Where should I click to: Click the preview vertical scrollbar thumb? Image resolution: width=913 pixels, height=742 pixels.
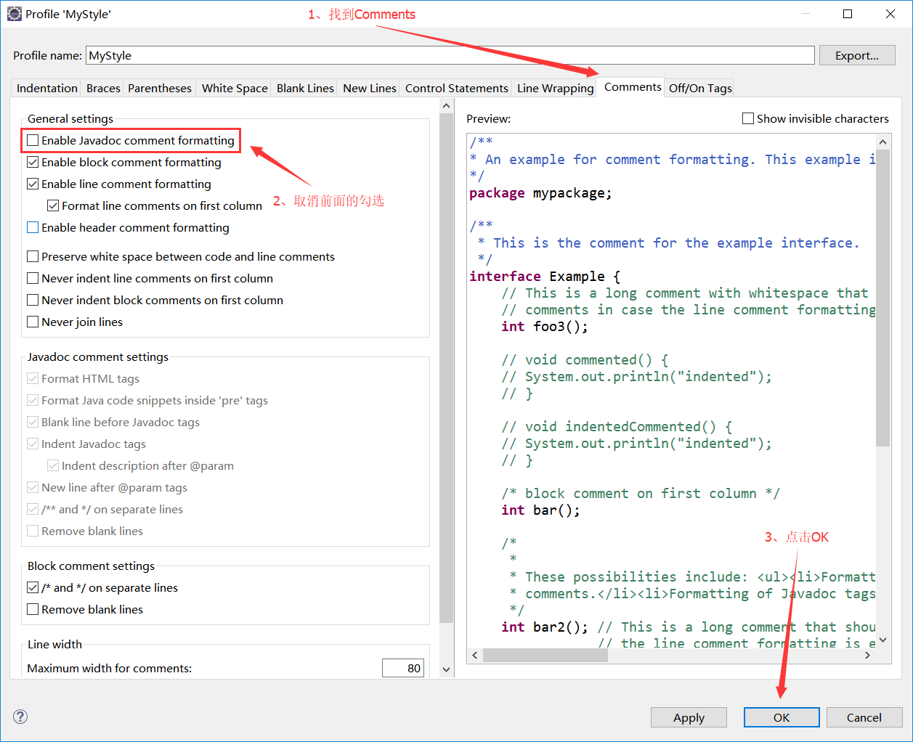tap(883, 298)
